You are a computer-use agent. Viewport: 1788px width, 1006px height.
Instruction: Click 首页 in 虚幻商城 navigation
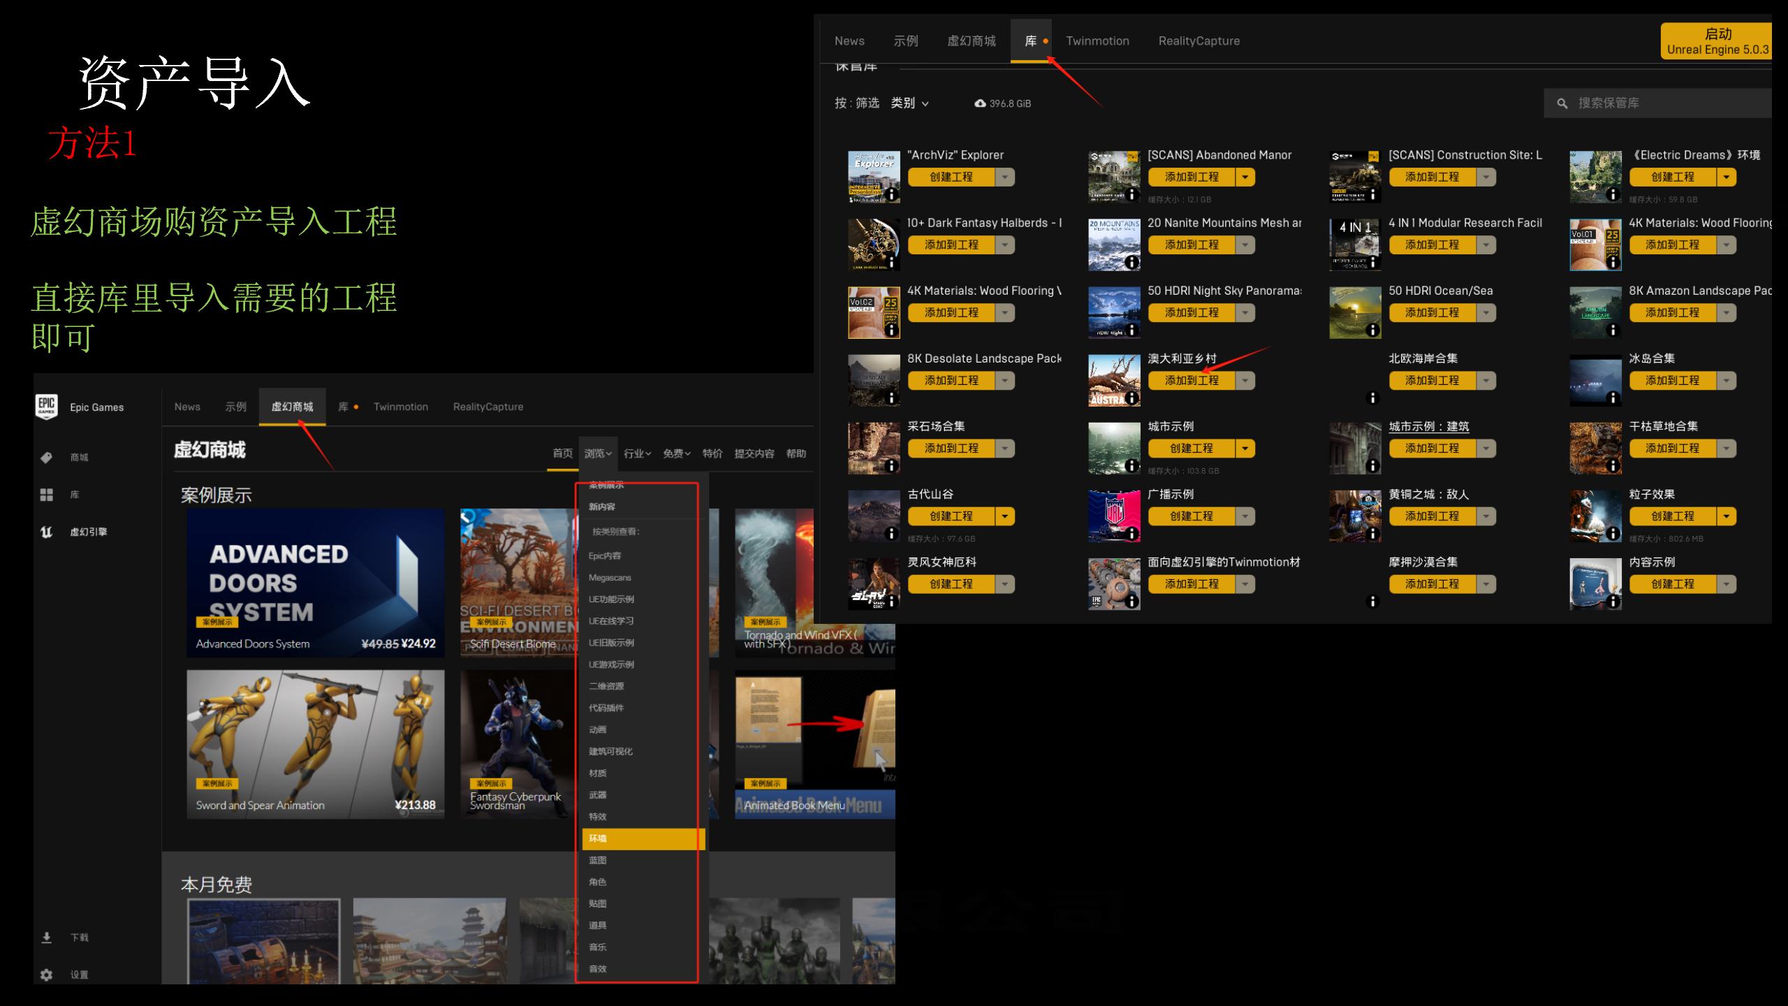[x=562, y=453]
